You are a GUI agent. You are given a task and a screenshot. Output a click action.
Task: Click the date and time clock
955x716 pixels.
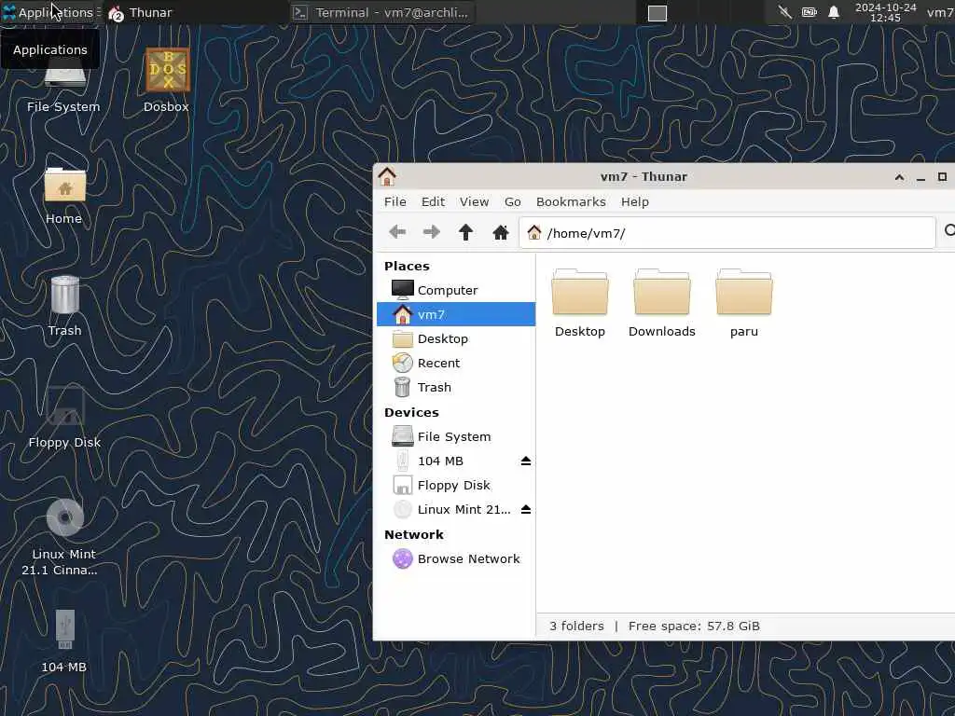(886, 12)
